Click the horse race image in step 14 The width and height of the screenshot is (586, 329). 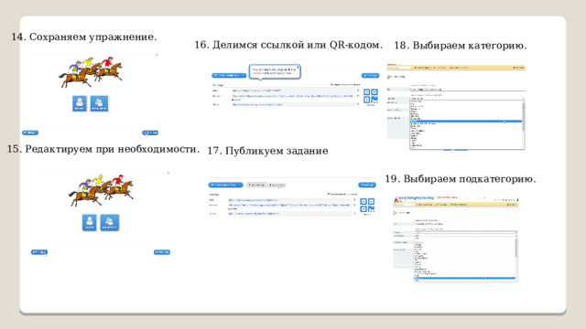[x=91, y=72]
